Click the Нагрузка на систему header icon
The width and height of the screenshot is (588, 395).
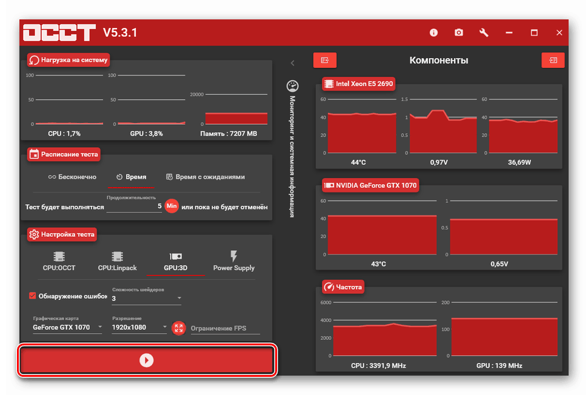pos(34,60)
